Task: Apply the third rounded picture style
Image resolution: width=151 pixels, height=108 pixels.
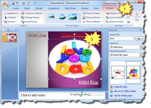Action: pos(73,17)
